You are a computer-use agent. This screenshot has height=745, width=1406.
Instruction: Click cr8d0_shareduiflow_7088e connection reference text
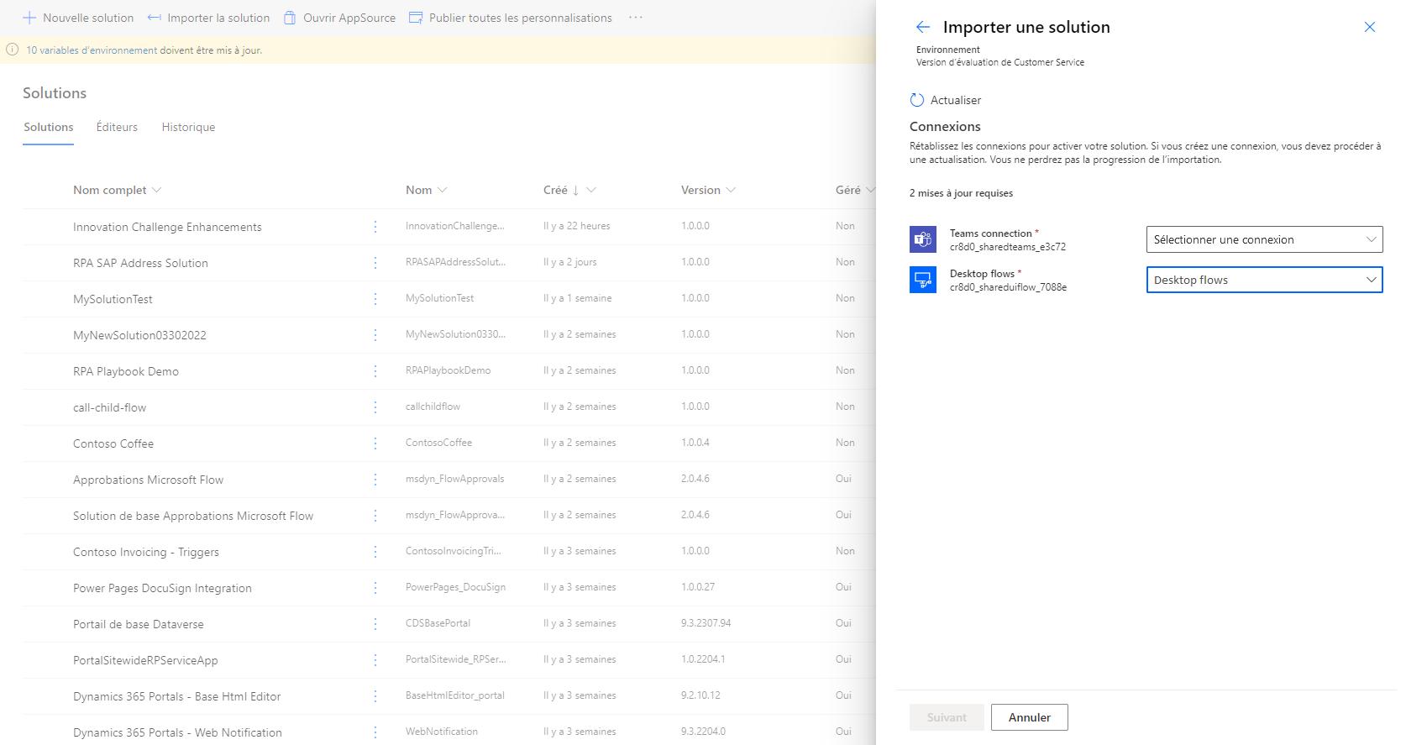[1009, 287]
